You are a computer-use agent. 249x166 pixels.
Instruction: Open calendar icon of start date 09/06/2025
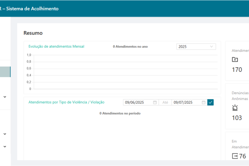[x=155, y=102]
